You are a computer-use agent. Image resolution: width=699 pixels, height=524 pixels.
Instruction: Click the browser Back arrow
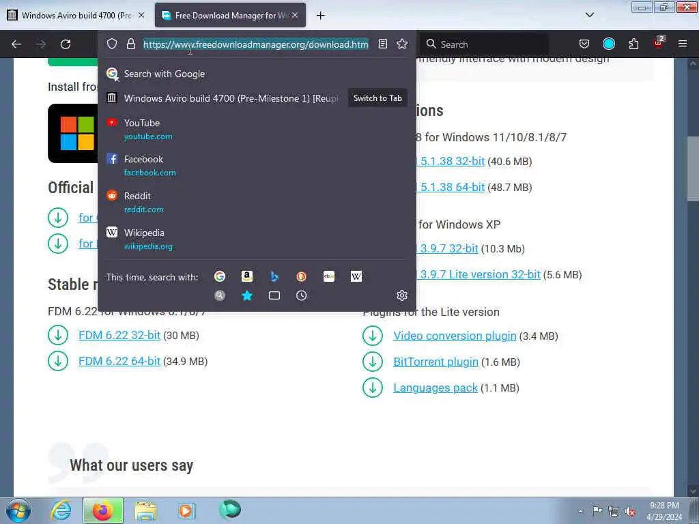click(16, 44)
